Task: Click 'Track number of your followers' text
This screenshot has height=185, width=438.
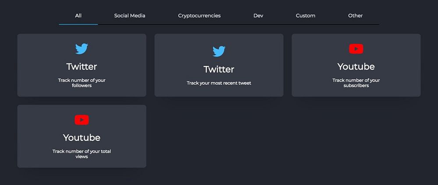Action: click(x=81, y=83)
